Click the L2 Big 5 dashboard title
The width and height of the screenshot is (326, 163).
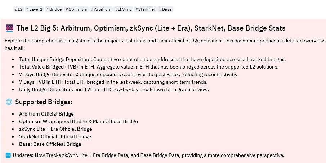(151, 28)
